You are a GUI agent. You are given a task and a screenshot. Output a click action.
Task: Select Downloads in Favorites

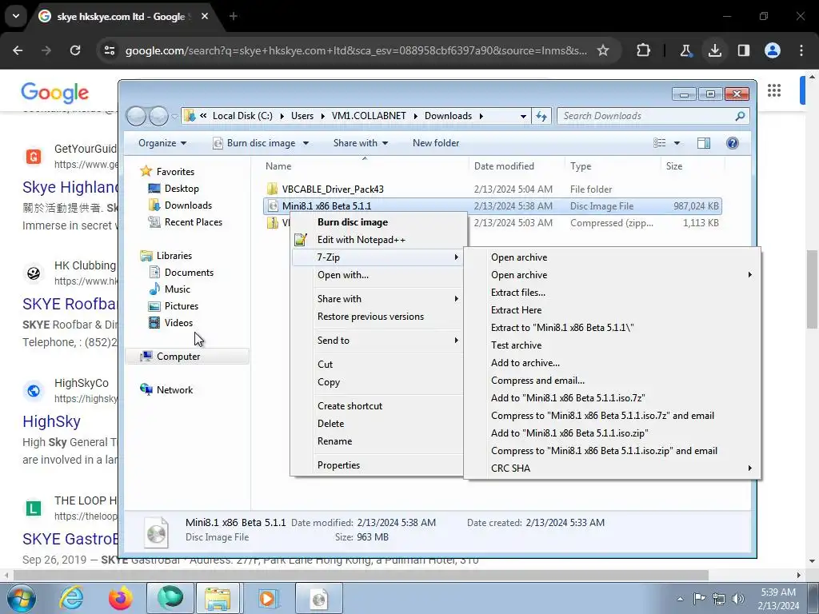187,205
